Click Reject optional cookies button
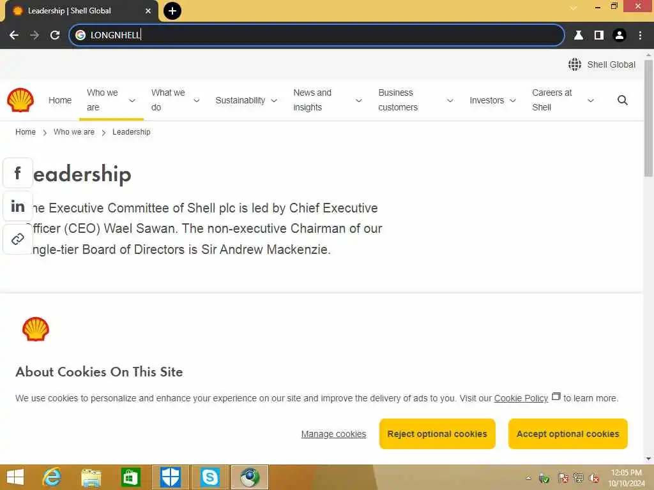This screenshot has height=490, width=654. 437,434
